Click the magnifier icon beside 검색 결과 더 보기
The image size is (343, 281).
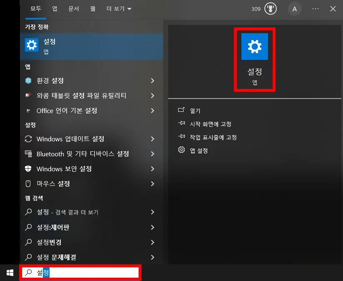28,212
